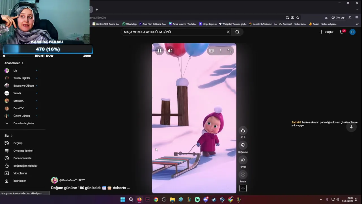Open the account avatar R menu
Screen dimensions: 362x204
[x=352, y=32]
